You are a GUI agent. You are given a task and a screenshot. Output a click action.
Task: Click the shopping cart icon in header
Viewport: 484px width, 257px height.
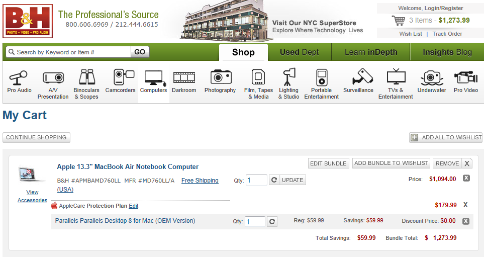point(398,21)
